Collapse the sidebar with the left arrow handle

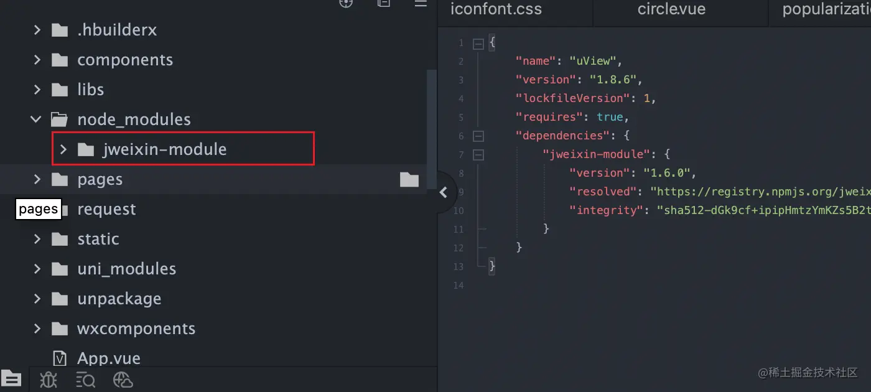(444, 192)
